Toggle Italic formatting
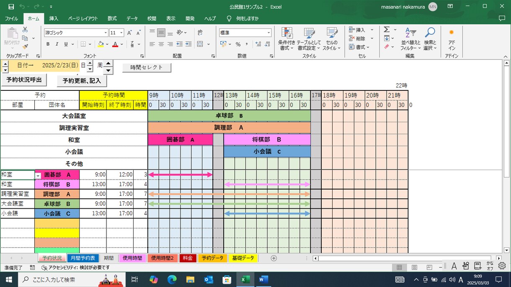This screenshot has width=511, height=287. 57,44
